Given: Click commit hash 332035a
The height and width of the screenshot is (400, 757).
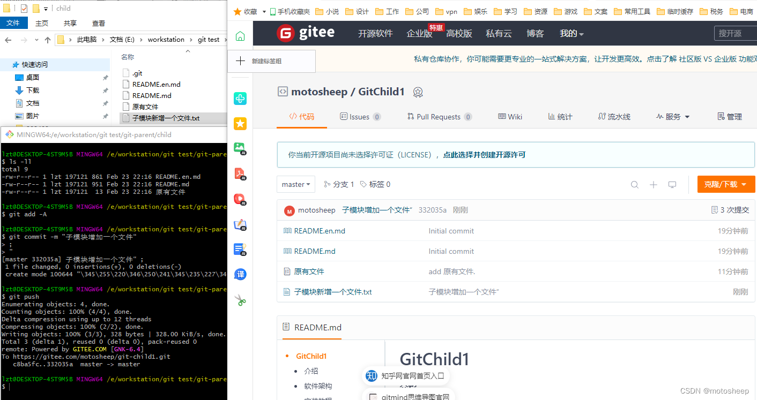Looking at the screenshot, I should coord(433,210).
